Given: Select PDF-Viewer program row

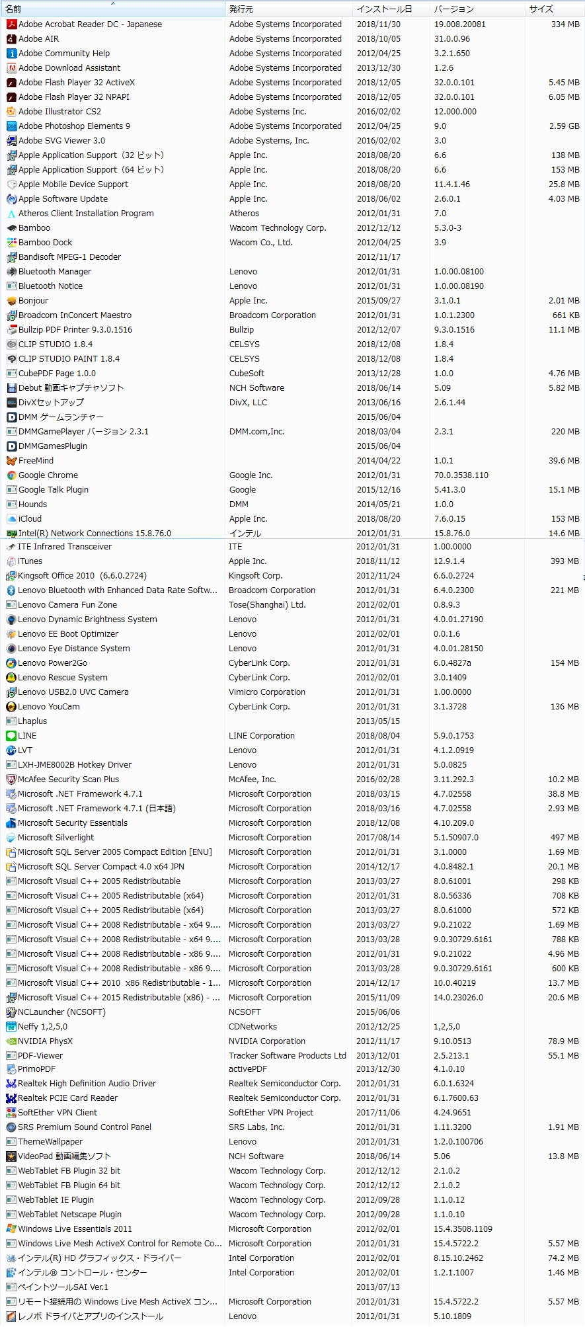Looking at the screenshot, I should tap(292, 1055).
